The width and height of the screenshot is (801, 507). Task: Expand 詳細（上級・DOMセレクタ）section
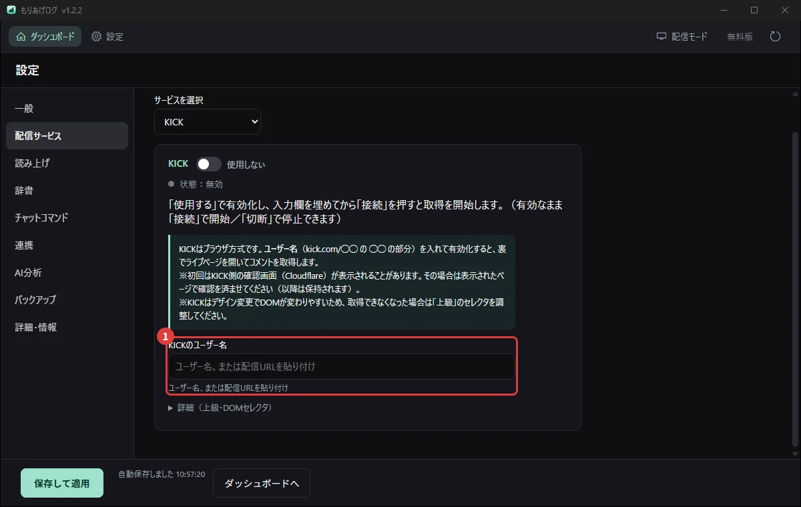pos(220,407)
